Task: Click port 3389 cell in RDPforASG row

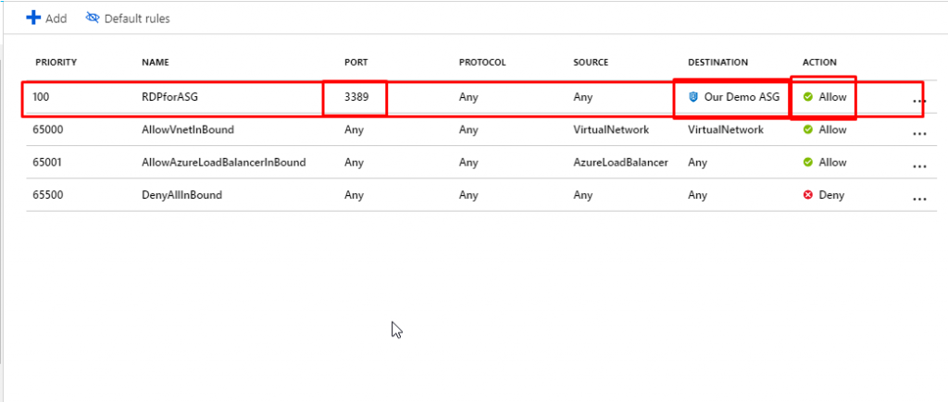Action: 356,97
